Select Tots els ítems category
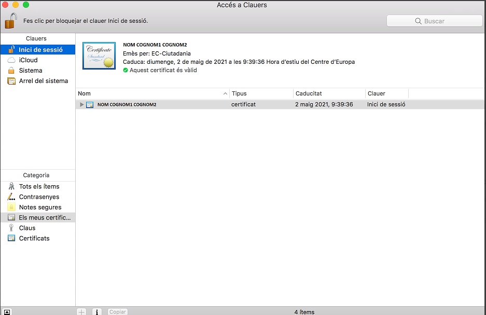This screenshot has height=315, width=486. tap(39, 187)
